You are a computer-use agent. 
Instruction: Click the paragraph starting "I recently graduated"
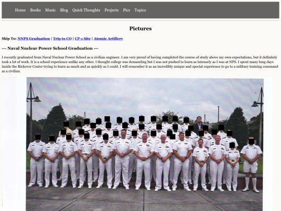(x=140, y=64)
